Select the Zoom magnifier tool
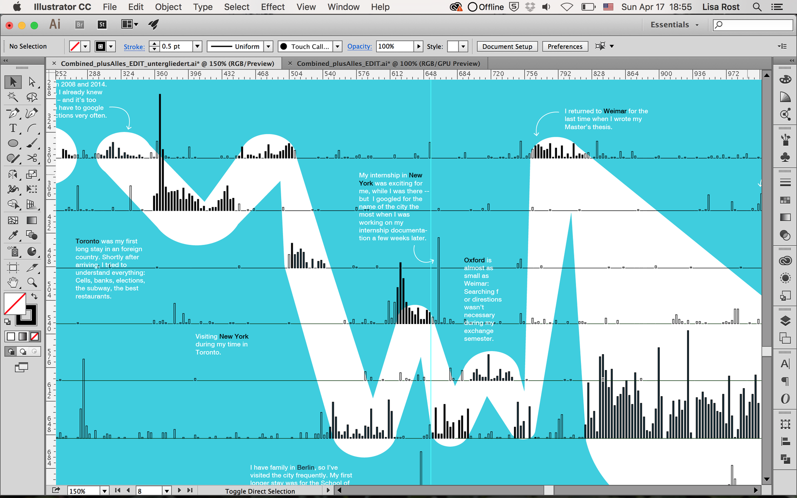The image size is (797, 498). pyautogui.click(x=32, y=282)
